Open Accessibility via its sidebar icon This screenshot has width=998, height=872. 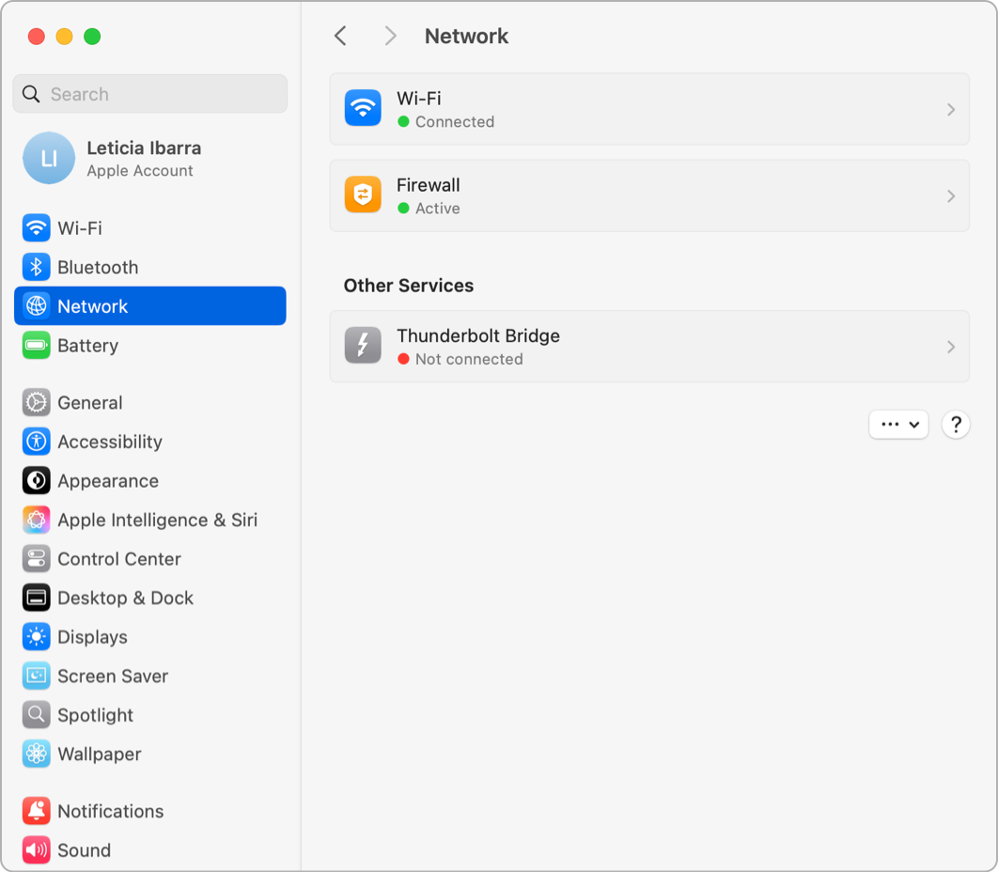[x=36, y=442]
